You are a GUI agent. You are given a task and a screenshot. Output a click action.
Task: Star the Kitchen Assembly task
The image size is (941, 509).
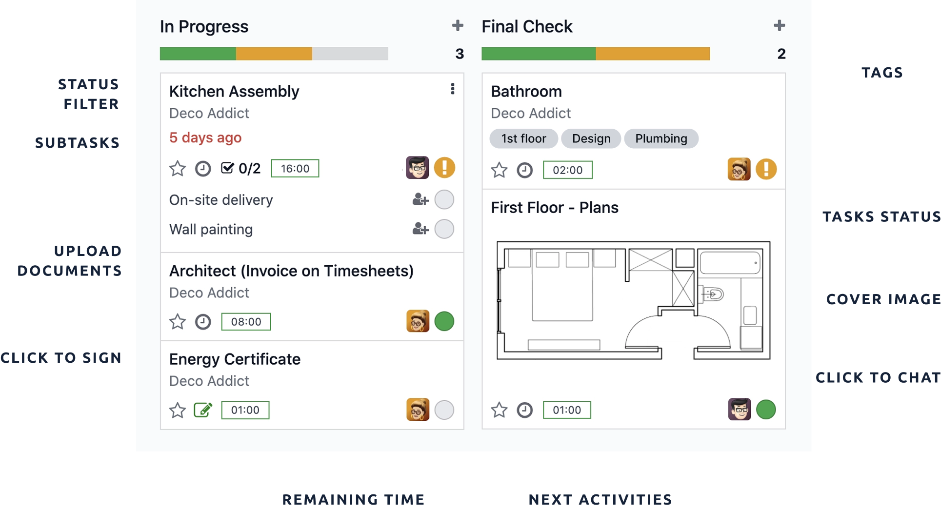[x=178, y=169]
